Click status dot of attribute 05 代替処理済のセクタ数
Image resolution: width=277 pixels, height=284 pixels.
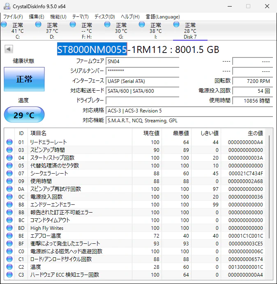(9, 165)
